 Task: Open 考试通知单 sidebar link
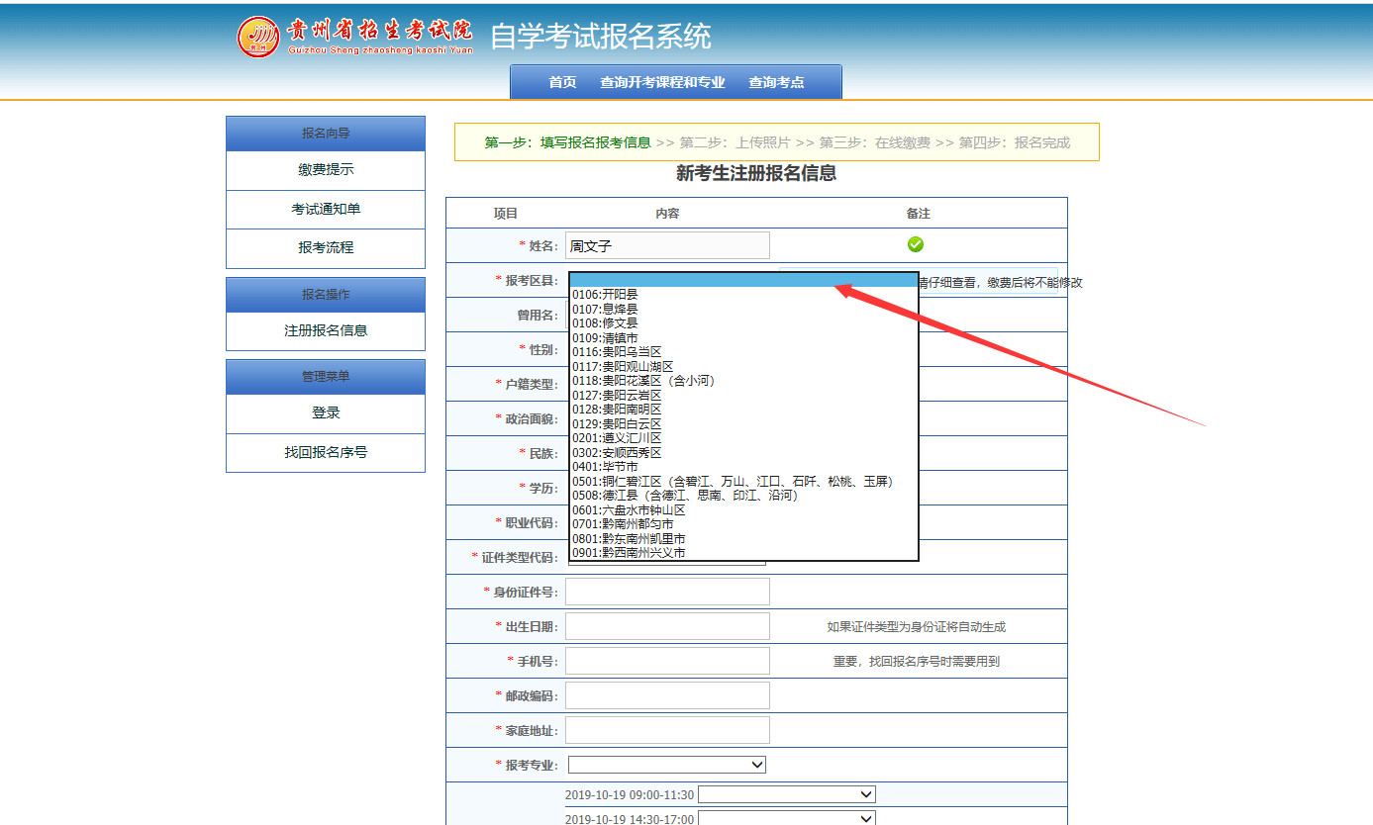point(326,210)
